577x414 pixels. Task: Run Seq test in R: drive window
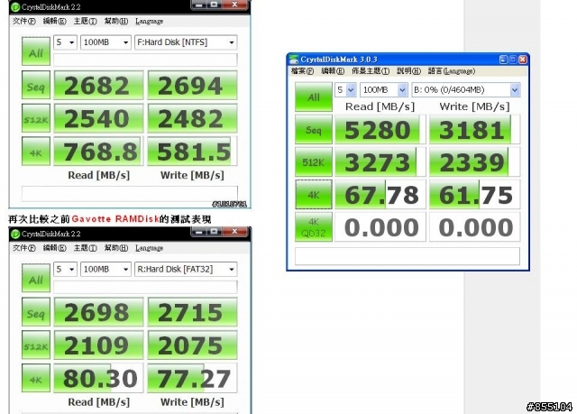[36, 312]
